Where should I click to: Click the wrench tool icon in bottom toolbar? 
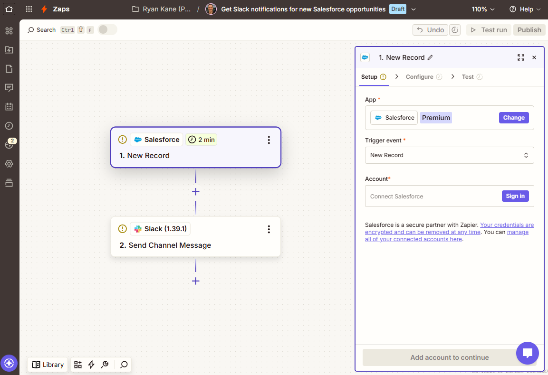click(105, 365)
